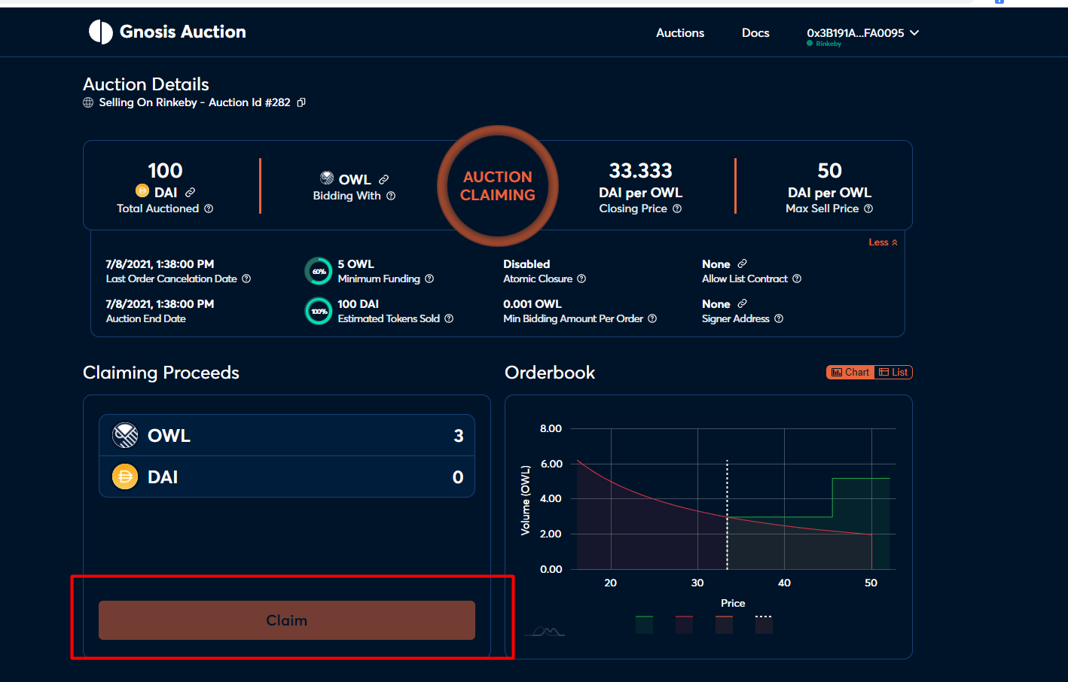Click the Total Auctioned help icon
1068x682 pixels.
tap(209, 209)
